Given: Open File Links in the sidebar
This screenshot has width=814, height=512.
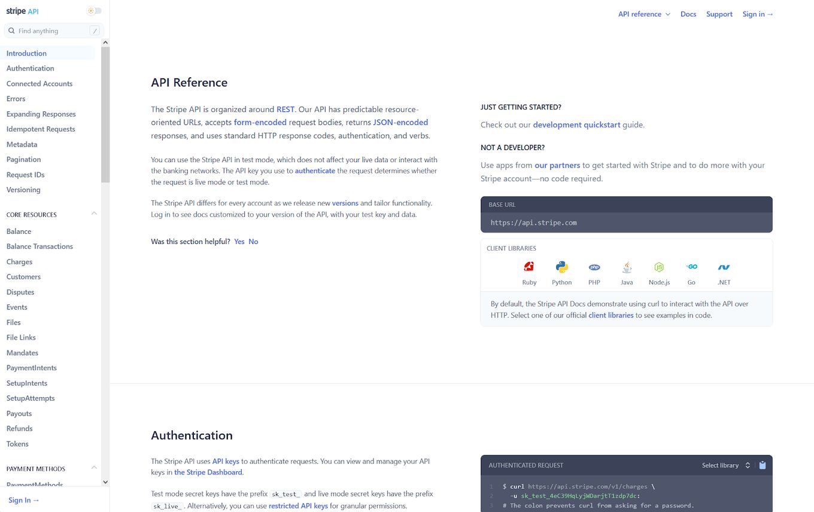Looking at the screenshot, I should (21, 337).
